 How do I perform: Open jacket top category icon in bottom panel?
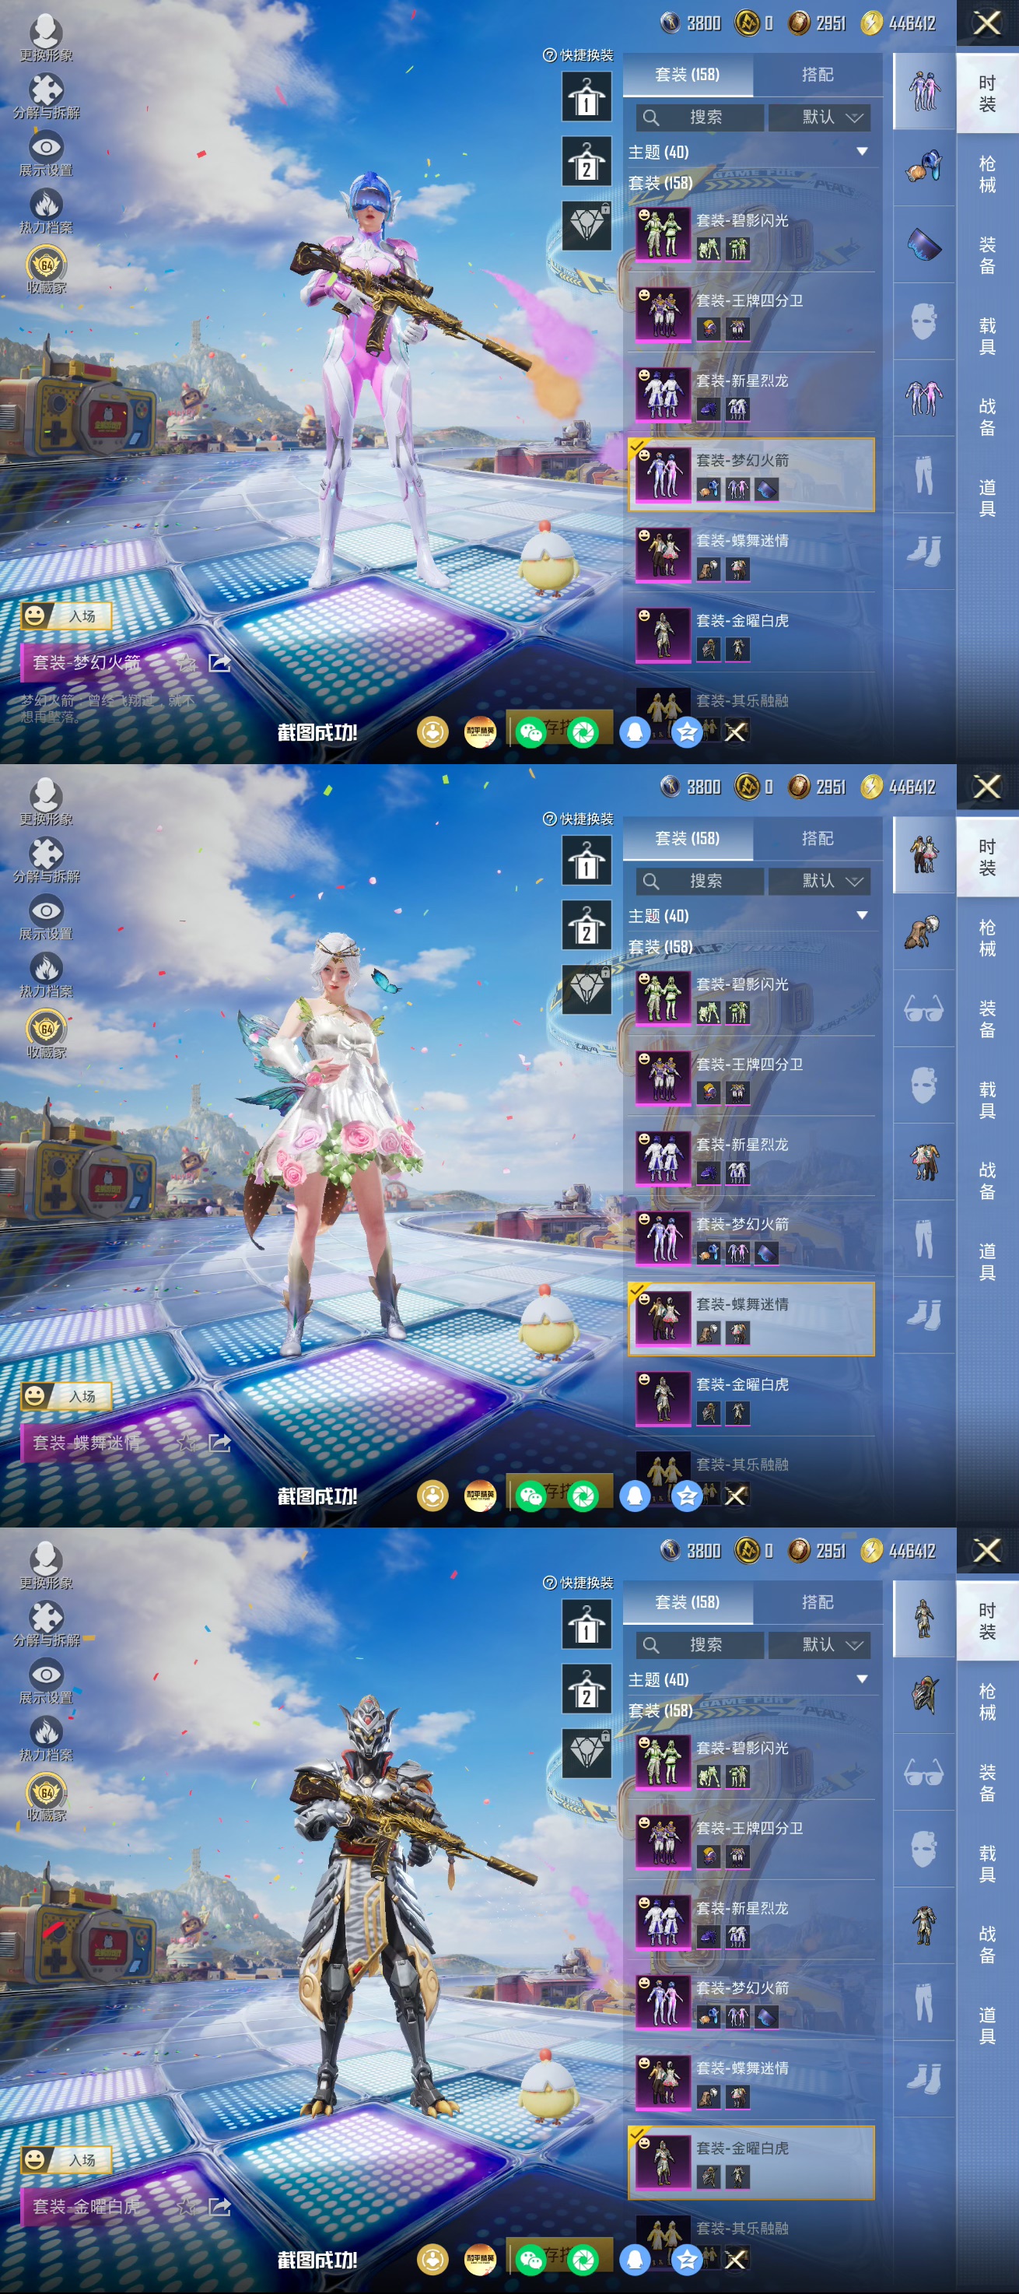924,1926
